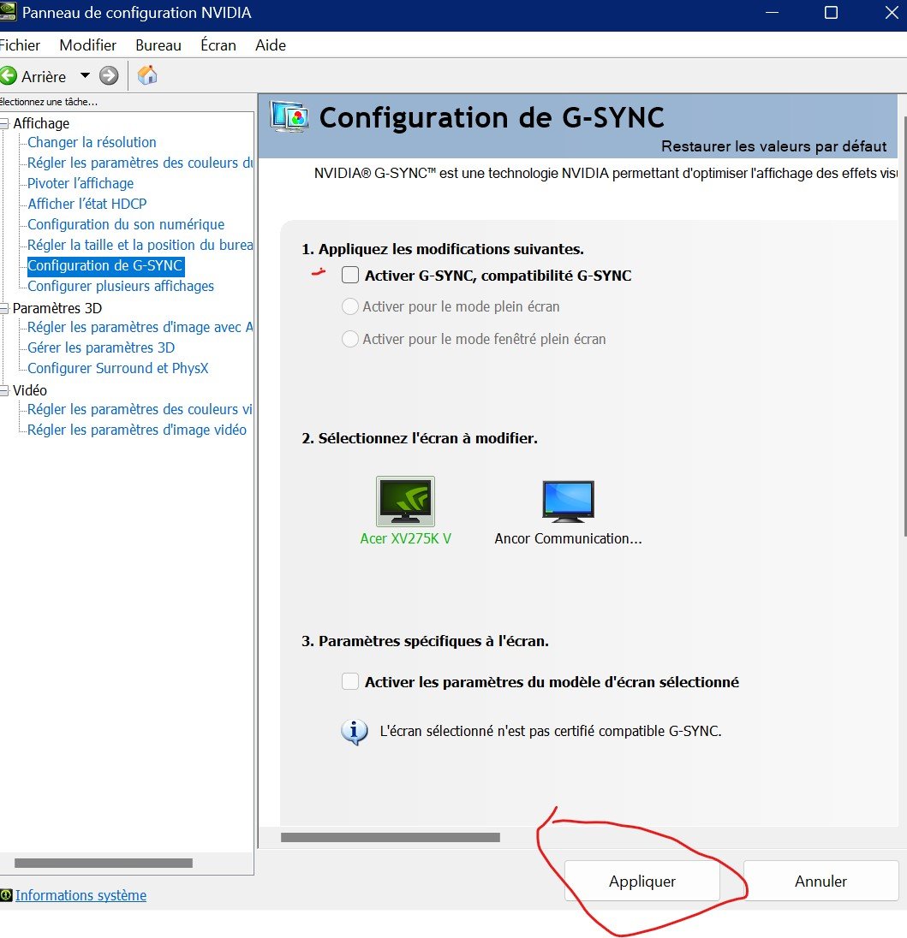Open the Arrière history dropdown arrow

click(85, 76)
